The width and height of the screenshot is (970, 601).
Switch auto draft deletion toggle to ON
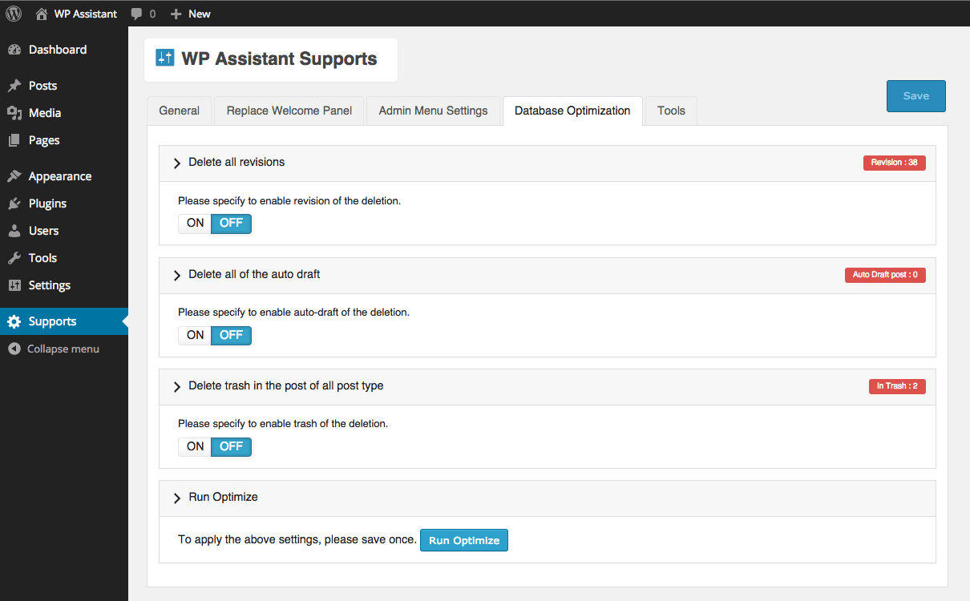point(195,335)
